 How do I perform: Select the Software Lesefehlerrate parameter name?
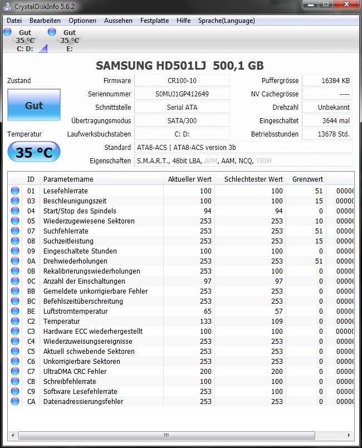(80, 391)
